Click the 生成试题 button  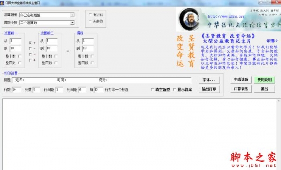(241, 80)
